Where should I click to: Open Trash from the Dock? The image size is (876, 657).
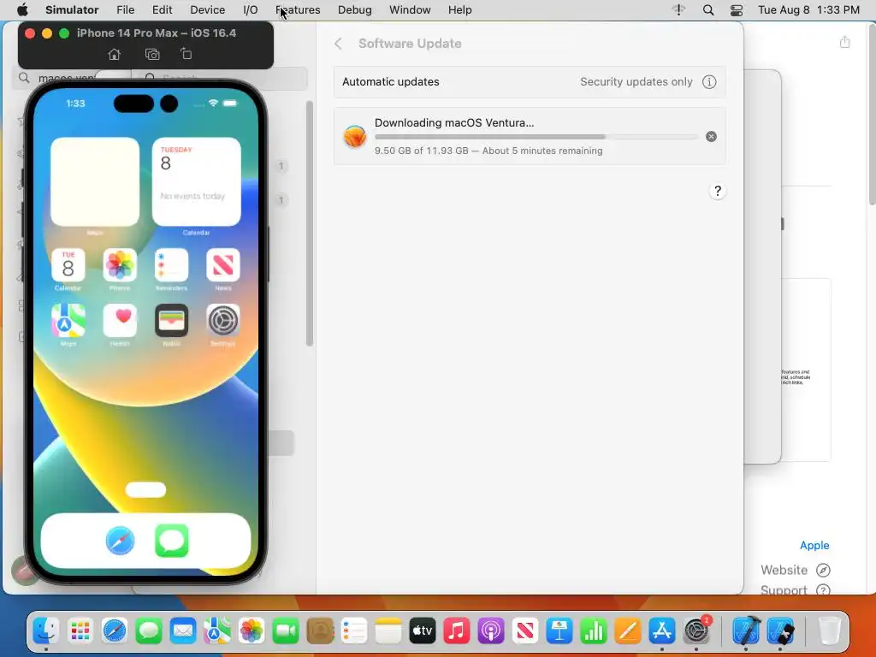coord(829,631)
